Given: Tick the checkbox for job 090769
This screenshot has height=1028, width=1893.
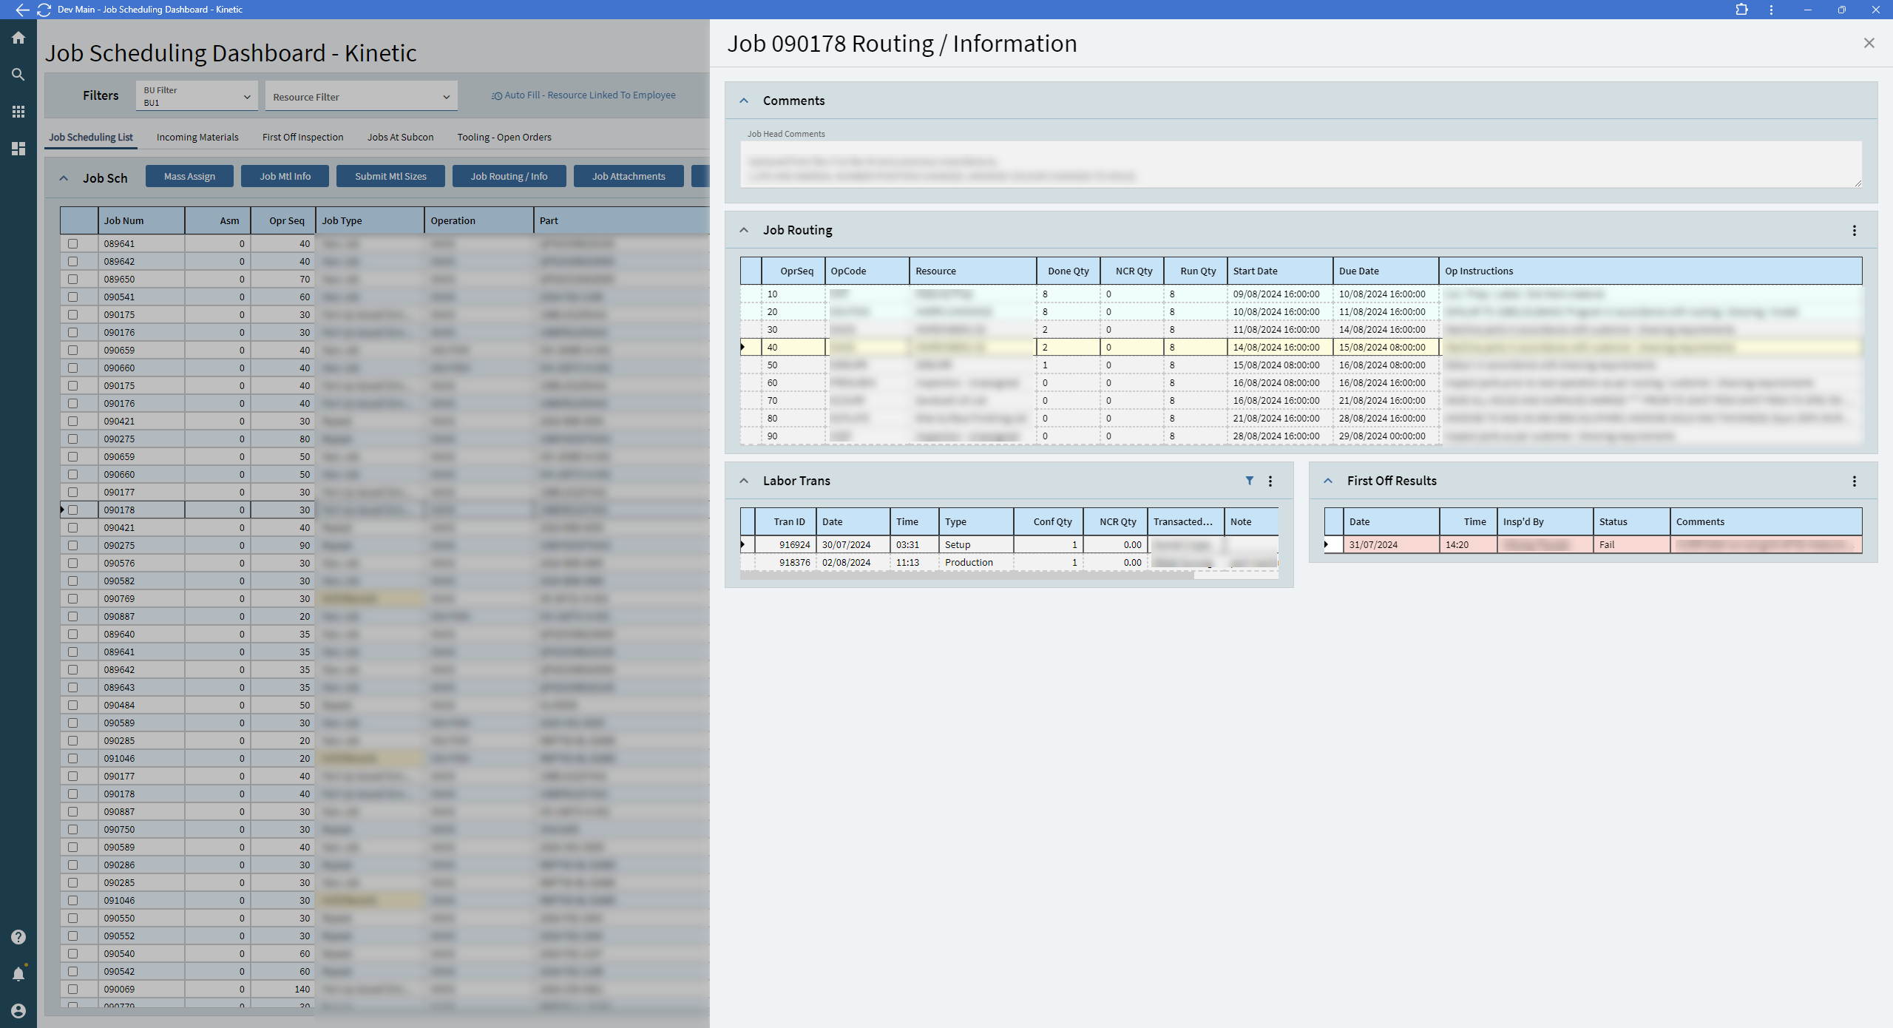Looking at the screenshot, I should click(72, 598).
